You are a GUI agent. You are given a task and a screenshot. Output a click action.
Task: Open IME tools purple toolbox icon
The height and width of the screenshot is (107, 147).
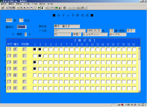[135, 105]
